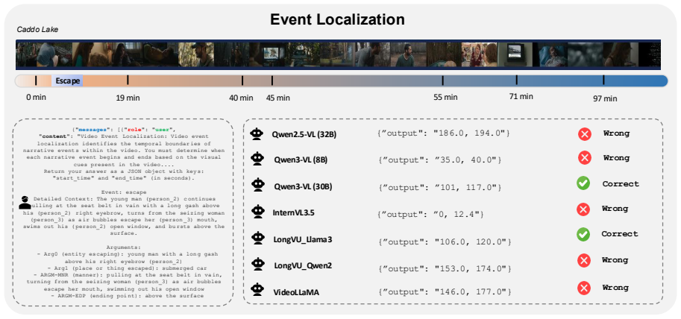Click the 0 min tick on the timeline
This screenshot has width=681, height=319.
[36, 80]
